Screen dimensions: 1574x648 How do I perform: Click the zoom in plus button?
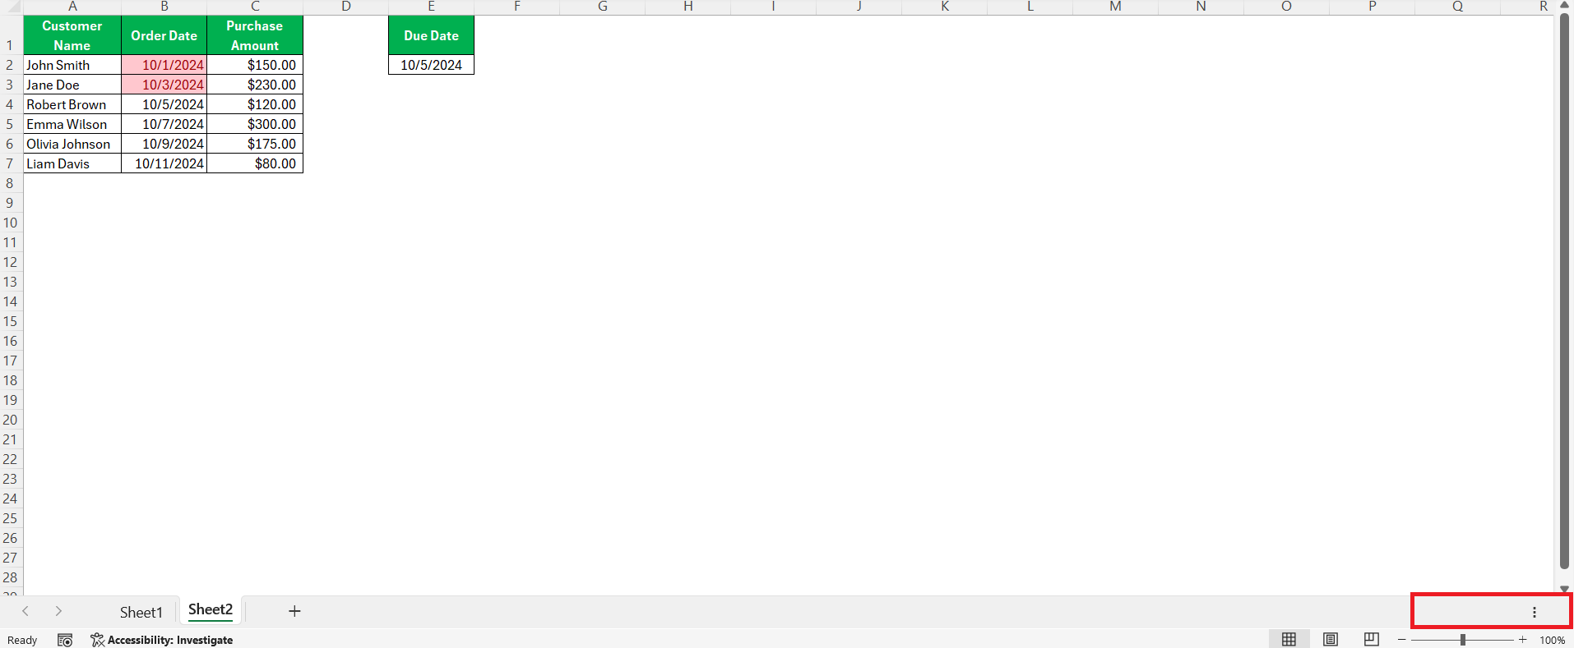tap(1522, 639)
